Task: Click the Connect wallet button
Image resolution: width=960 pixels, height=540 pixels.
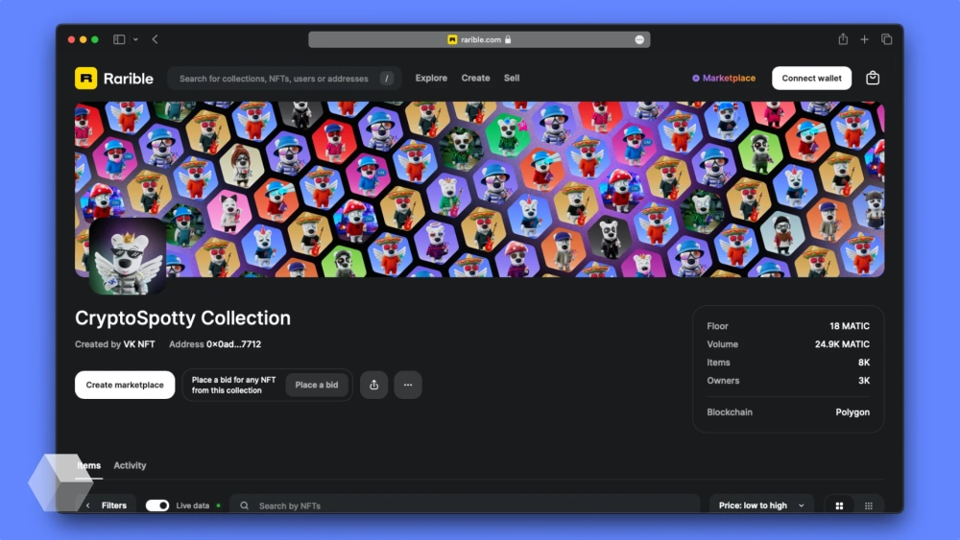Action: click(811, 79)
